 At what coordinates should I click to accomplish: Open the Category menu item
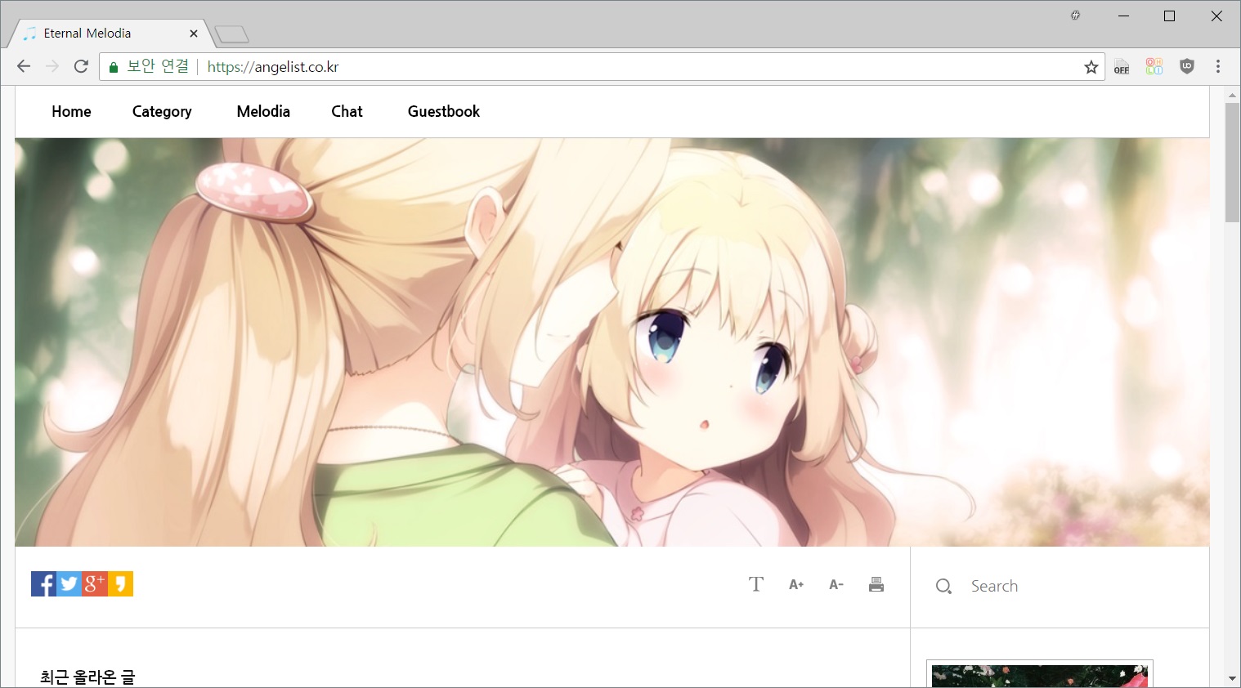pos(162,112)
